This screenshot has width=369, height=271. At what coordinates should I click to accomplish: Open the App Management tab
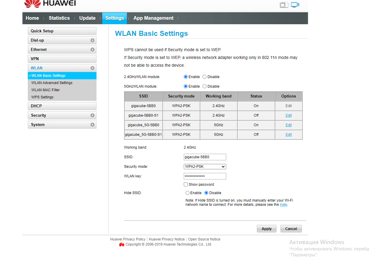[x=153, y=18]
